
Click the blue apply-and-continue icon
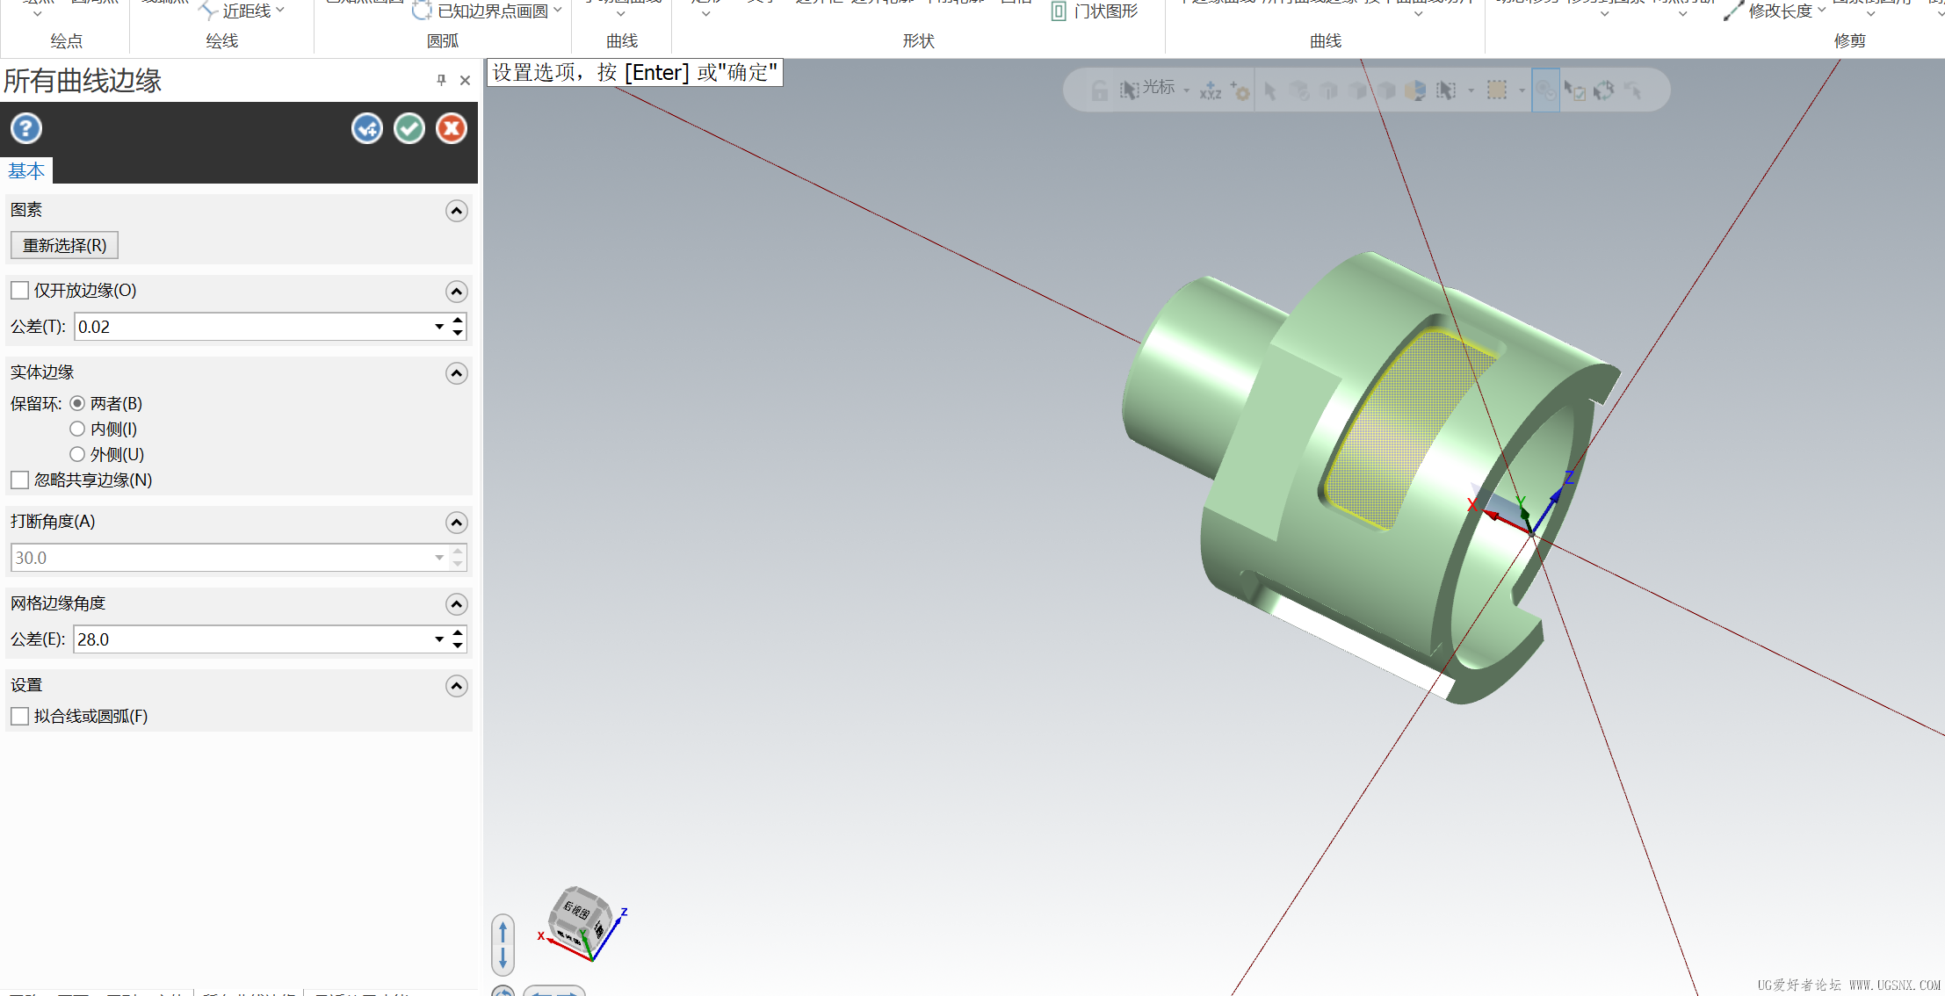[x=367, y=129]
